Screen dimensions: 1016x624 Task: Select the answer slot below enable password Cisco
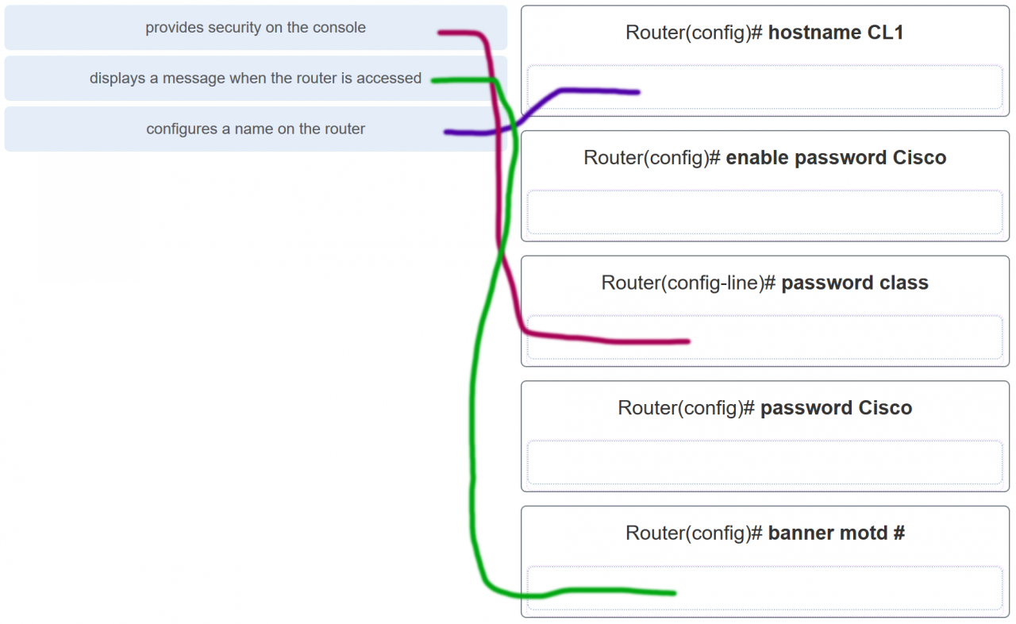764,212
